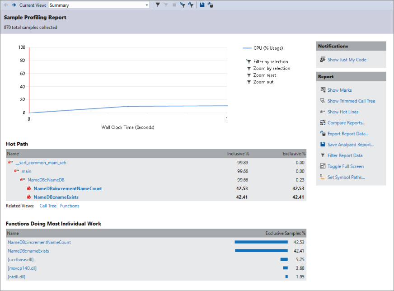Open the Current View dropdown showing Summary
Viewport: 394px width, 291px height.
147,5
